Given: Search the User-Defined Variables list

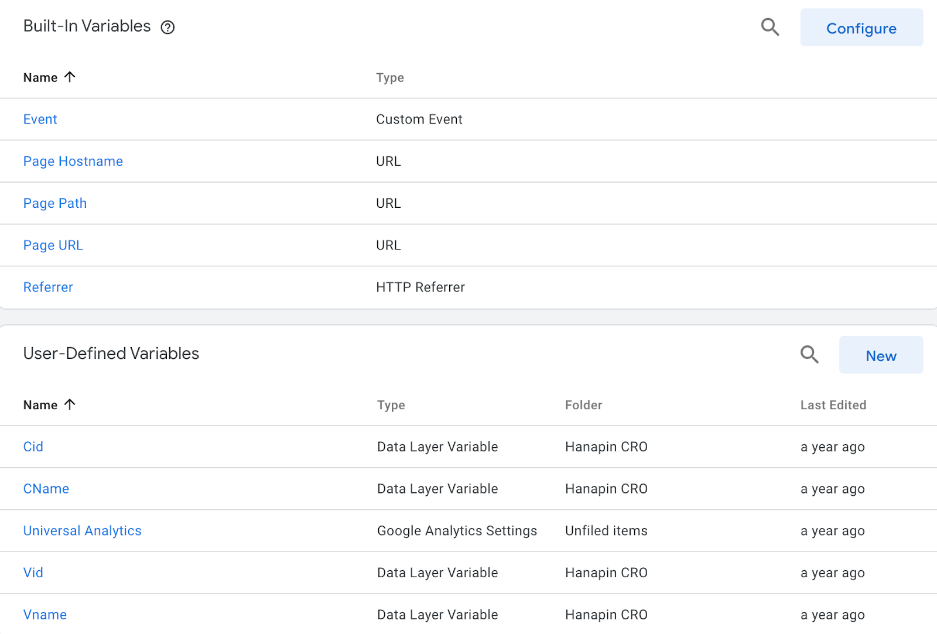Looking at the screenshot, I should [809, 354].
